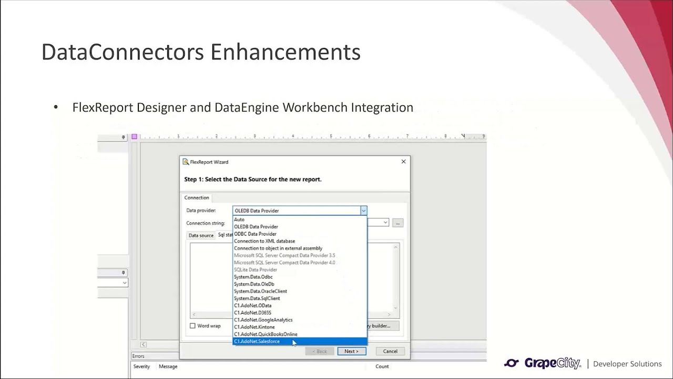Choose Auto from provider list
The width and height of the screenshot is (673, 379).
(x=300, y=220)
